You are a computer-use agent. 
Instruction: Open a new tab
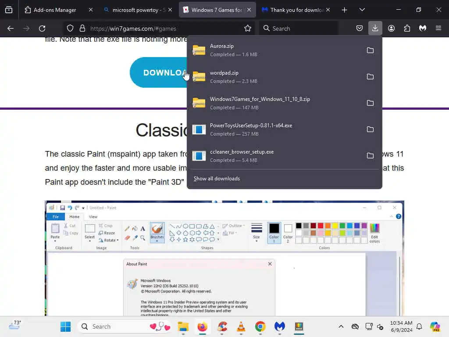pyautogui.click(x=345, y=10)
